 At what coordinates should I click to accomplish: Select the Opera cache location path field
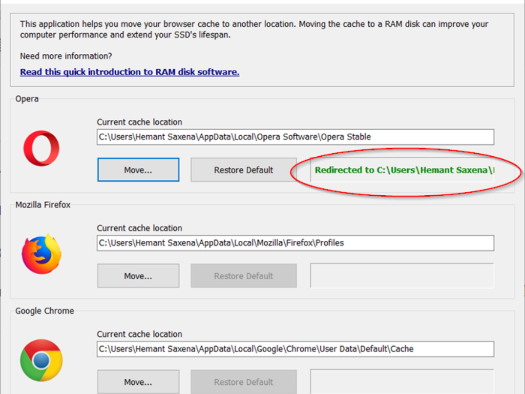coord(295,137)
